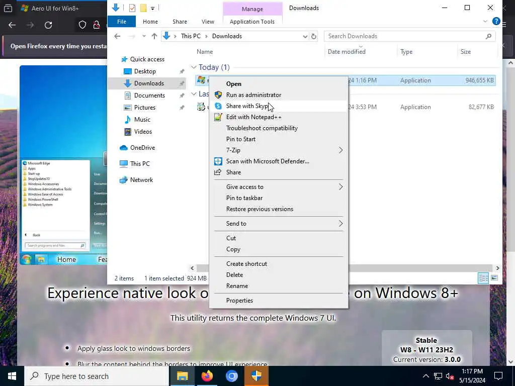Switch to the Home ribbon tab
Screen dimensions: 515x386
pyautogui.click(x=150, y=22)
